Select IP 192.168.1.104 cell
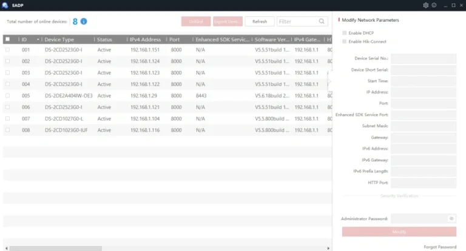Image resolution: width=466 pixels, height=251 pixels. [x=145, y=118]
